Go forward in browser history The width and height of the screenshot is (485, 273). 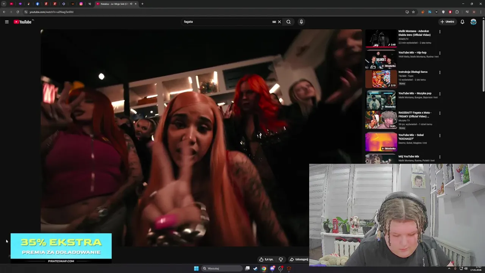(11, 12)
